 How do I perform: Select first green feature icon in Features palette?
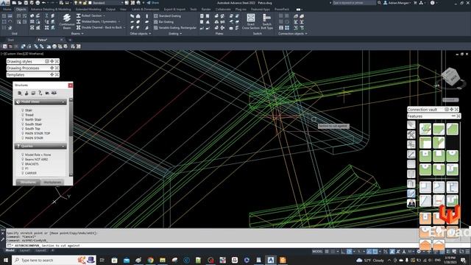tap(425, 130)
